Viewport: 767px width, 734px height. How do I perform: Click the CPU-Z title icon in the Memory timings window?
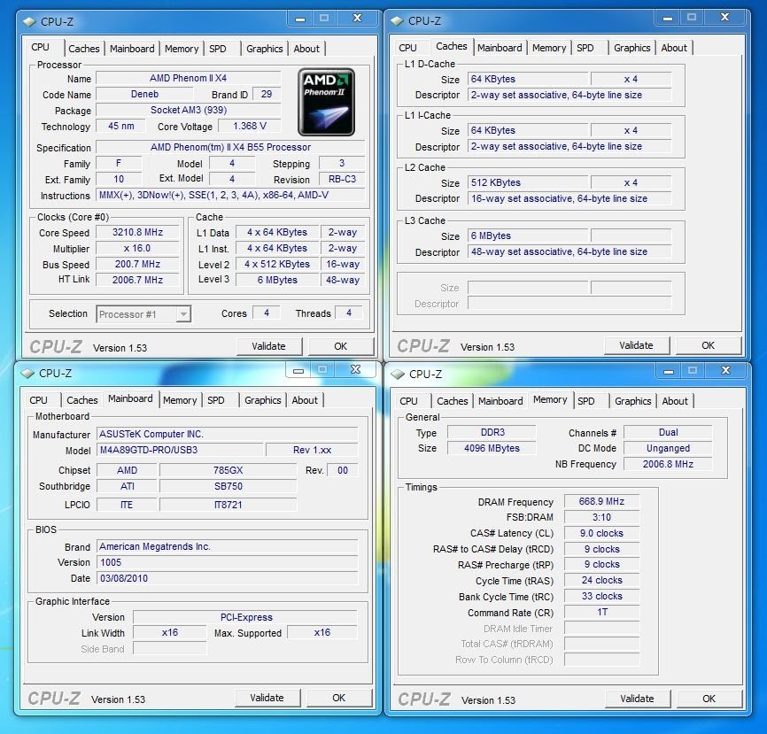(x=398, y=375)
